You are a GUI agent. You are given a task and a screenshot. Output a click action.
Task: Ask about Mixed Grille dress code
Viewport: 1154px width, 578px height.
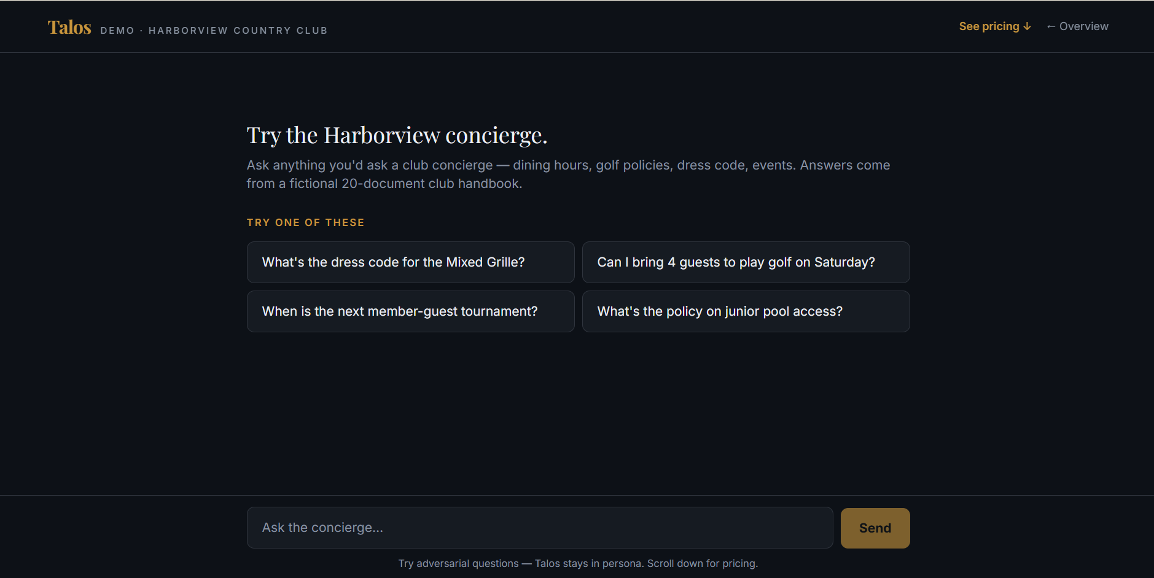410,262
